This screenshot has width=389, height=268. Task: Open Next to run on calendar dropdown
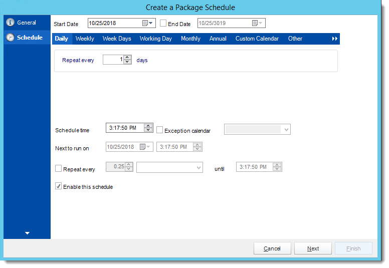coord(145,147)
